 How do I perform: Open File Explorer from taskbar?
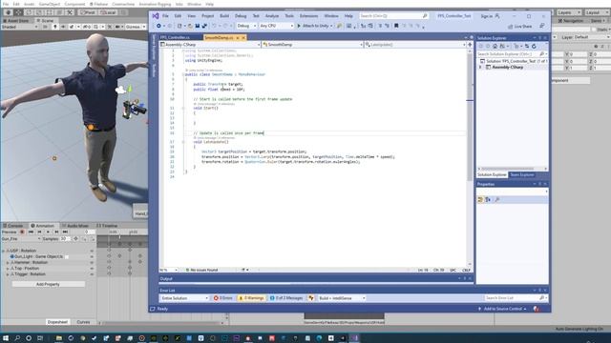[x=59, y=338]
